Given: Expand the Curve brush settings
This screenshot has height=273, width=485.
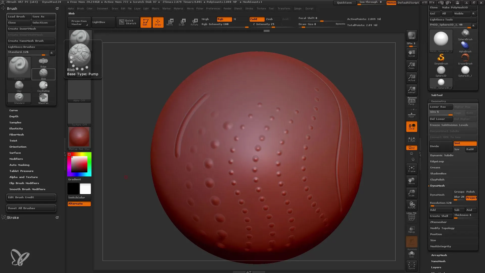Looking at the screenshot, I should (13, 110).
